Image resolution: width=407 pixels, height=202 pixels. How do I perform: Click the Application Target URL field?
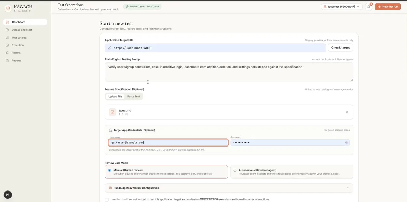pyautogui.click(x=215, y=48)
